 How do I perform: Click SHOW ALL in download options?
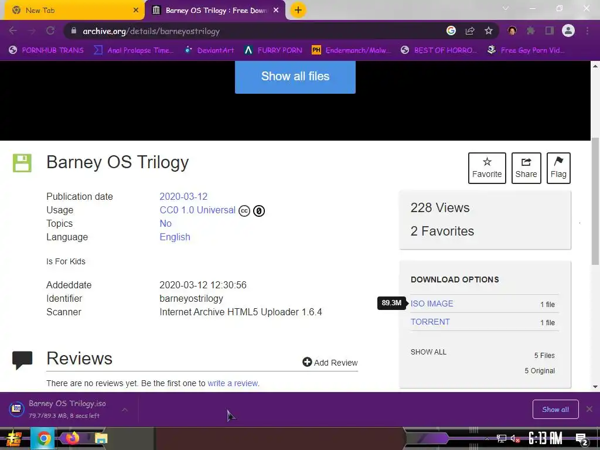coord(428,352)
